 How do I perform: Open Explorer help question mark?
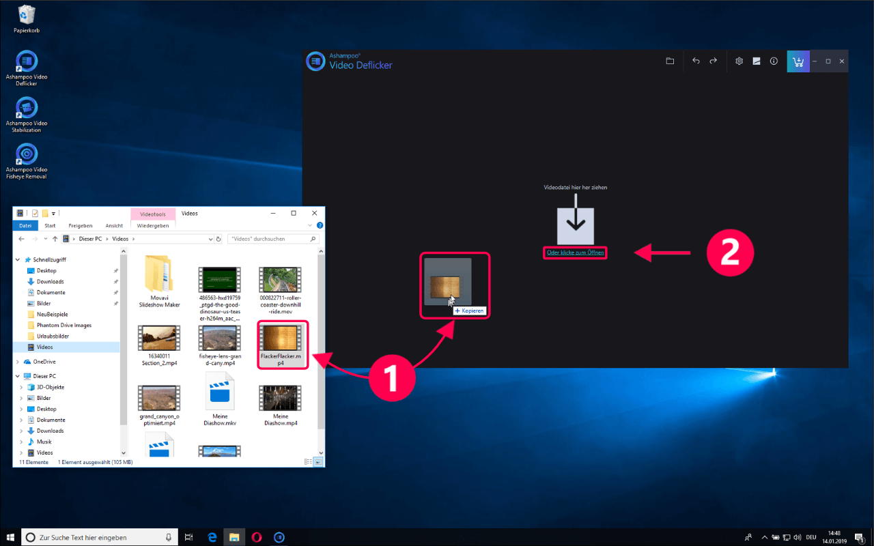(320, 225)
